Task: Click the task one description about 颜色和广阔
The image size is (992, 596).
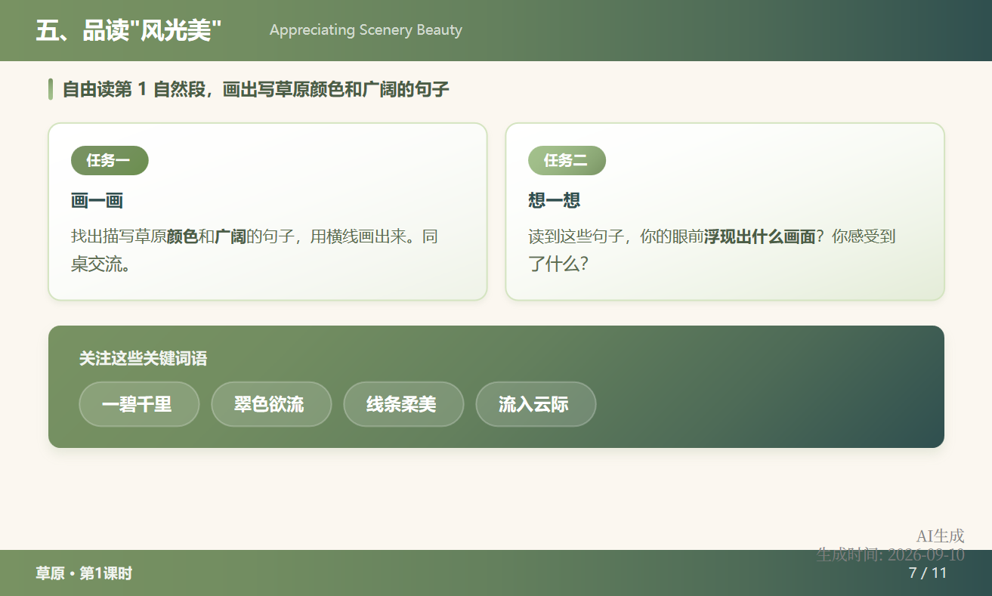Action: coord(255,250)
